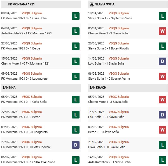The height and width of the screenshot is (166, 168).
Task: Open FK Montana 1921 0 - 1 CSKA 1948 Sofia match
Action: tap(28, 162)
